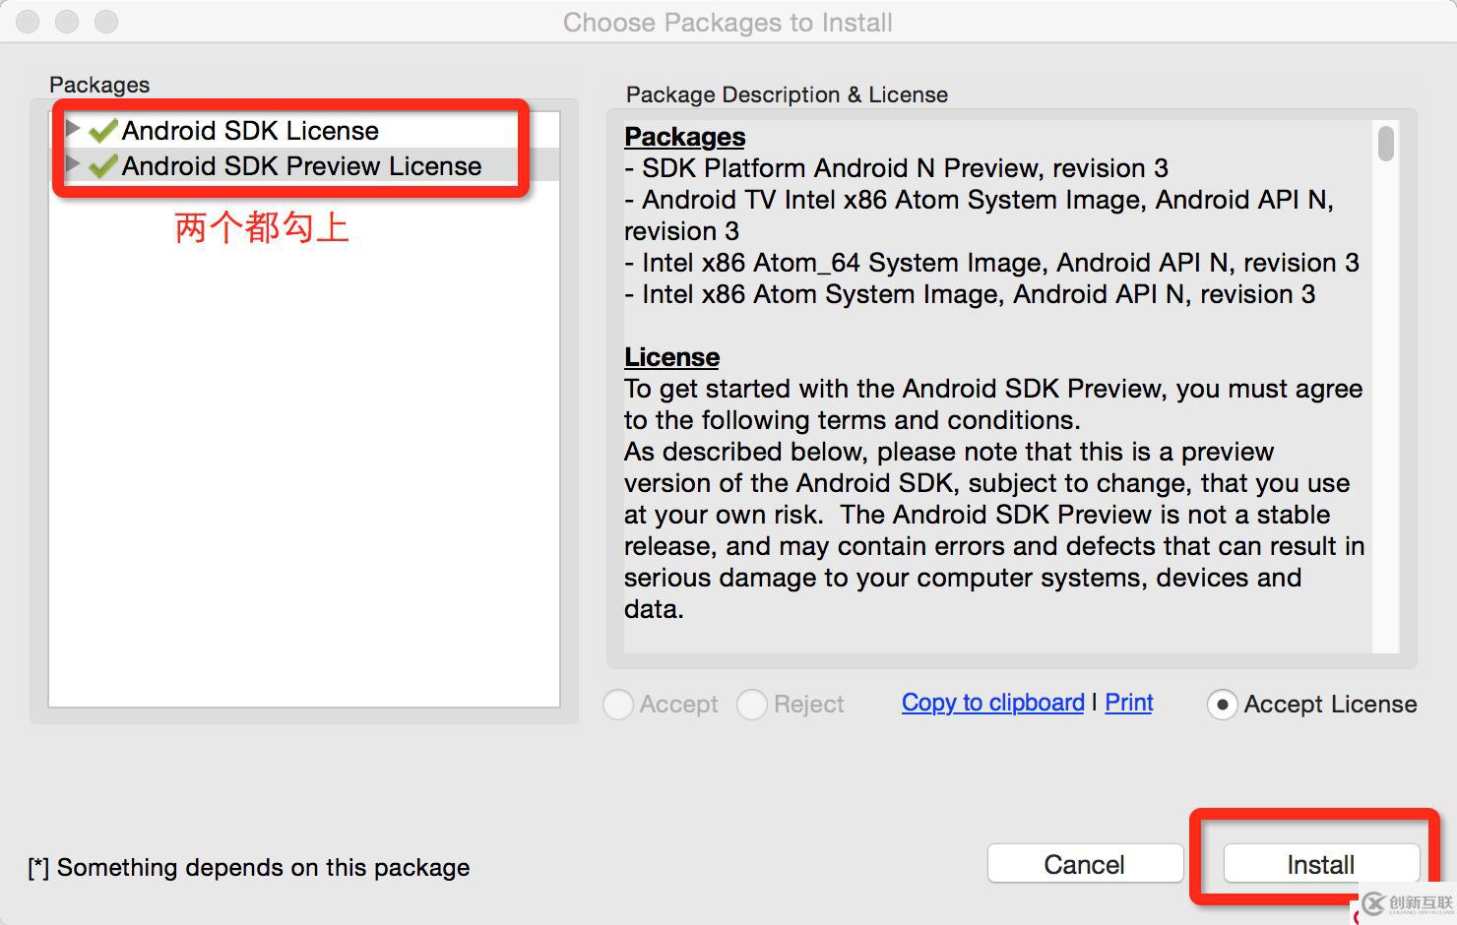
Task: Expand the Android SDK License tree node
Action: coord(72,129)
